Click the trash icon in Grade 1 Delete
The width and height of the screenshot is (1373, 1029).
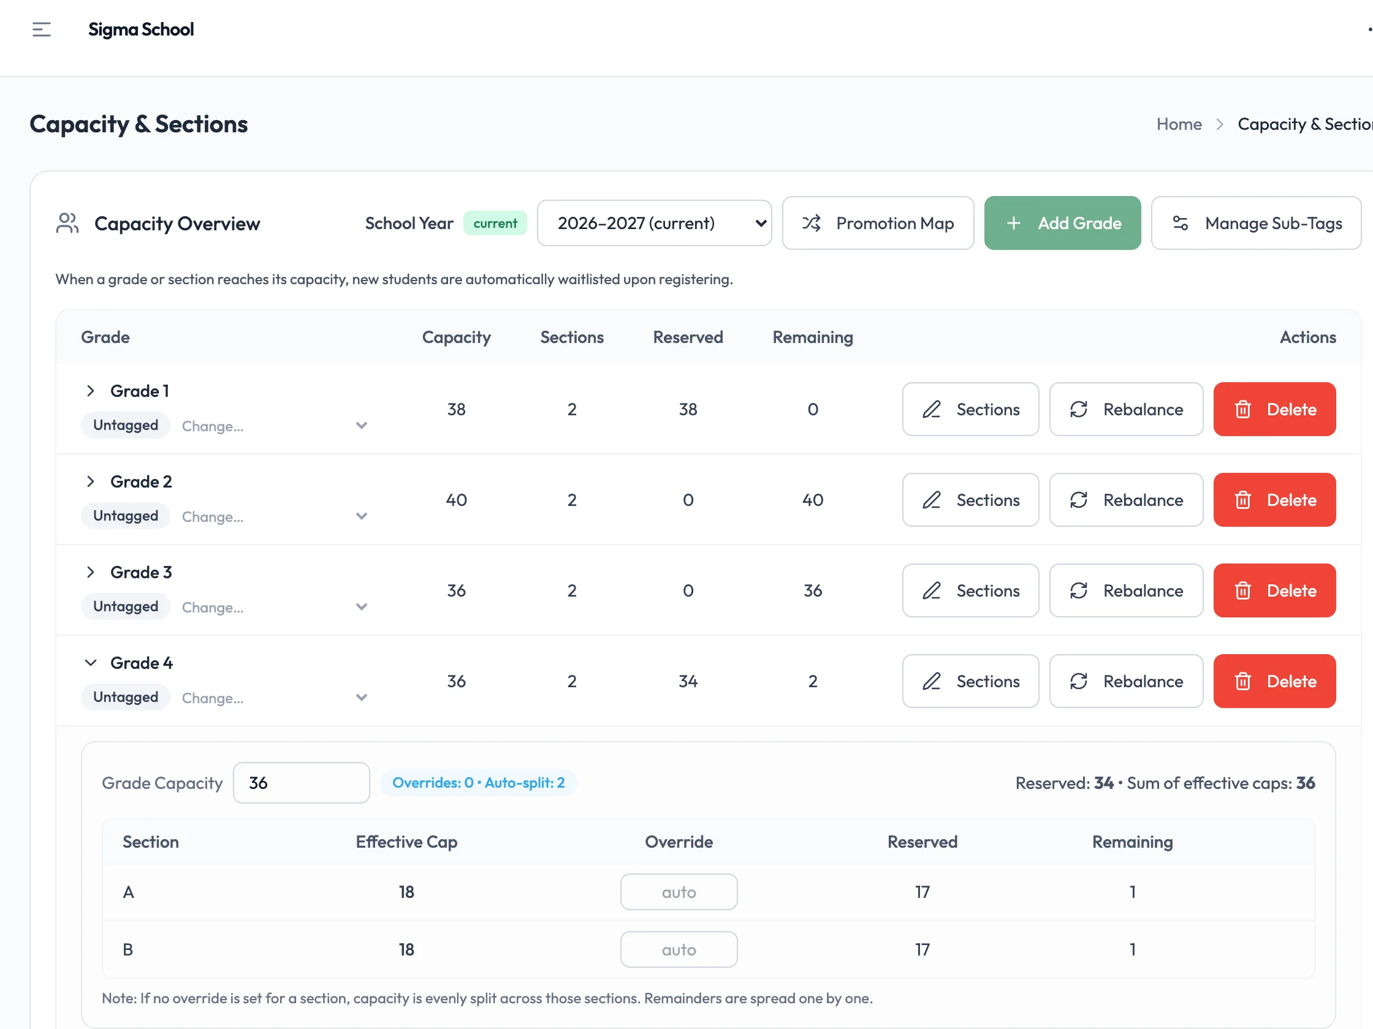1242,409
